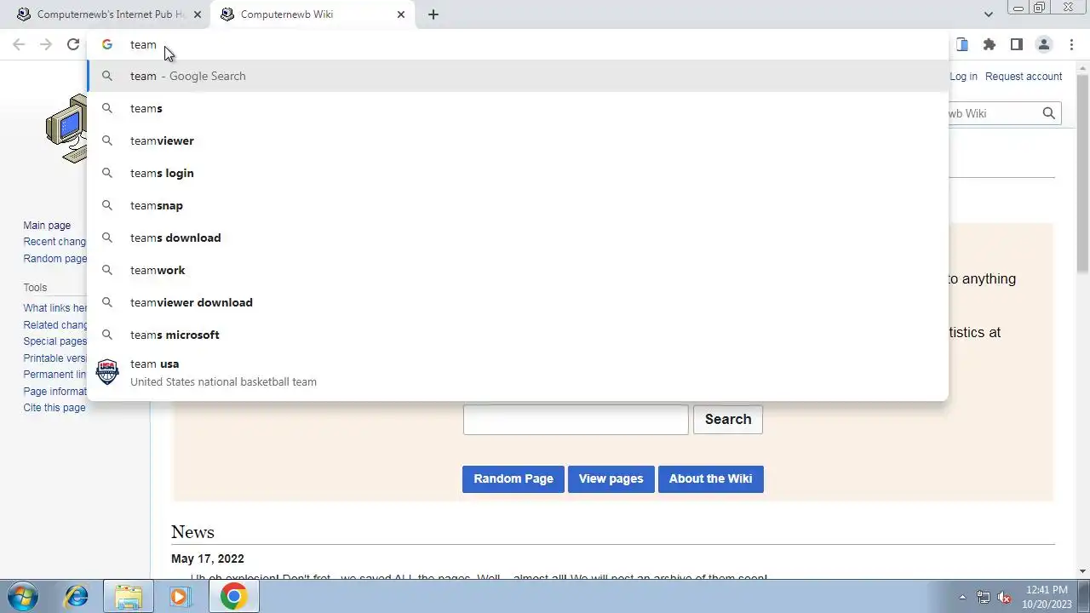Image resolution: width=1090 pixels, height=613 pixels.
Task: Click the muted volume tray icon
Action: [x=1004, y=597]
